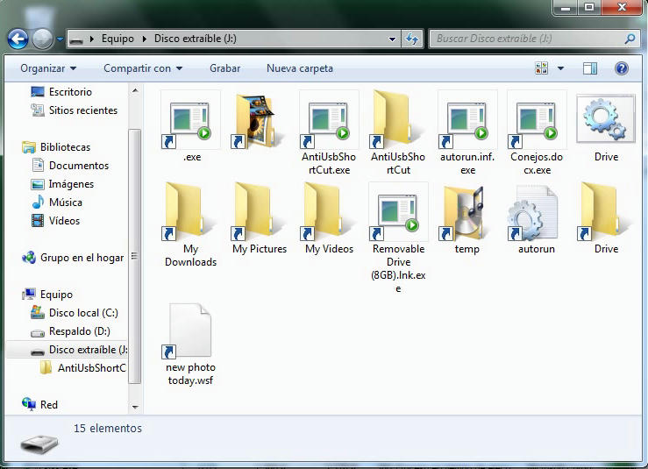Open the Organizar menu
648x469 pixels.
tap(48, 68)
